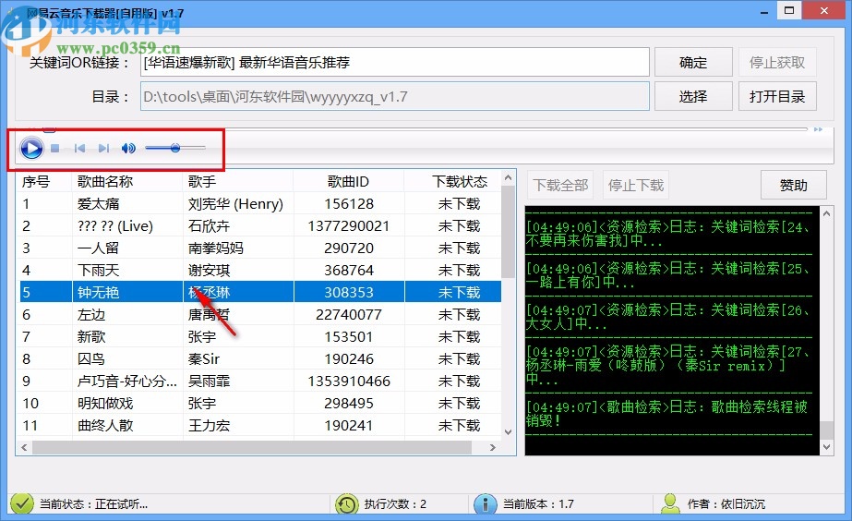Mute audio with the speaker icon
Viewport: 852px width, 521px height.
click(128, 148)
